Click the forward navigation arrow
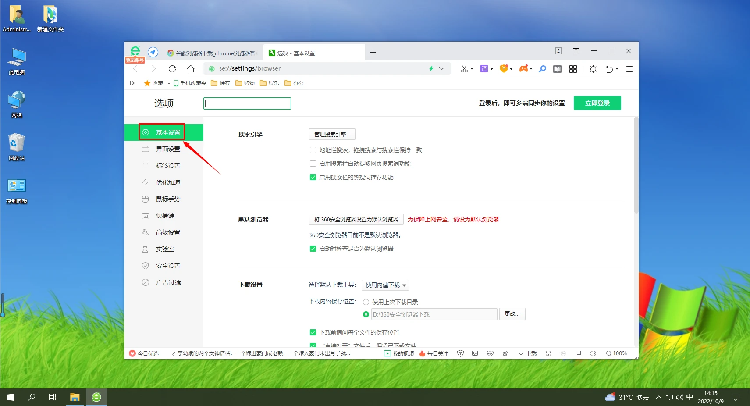The image size is (750, 406). (153, 69)
